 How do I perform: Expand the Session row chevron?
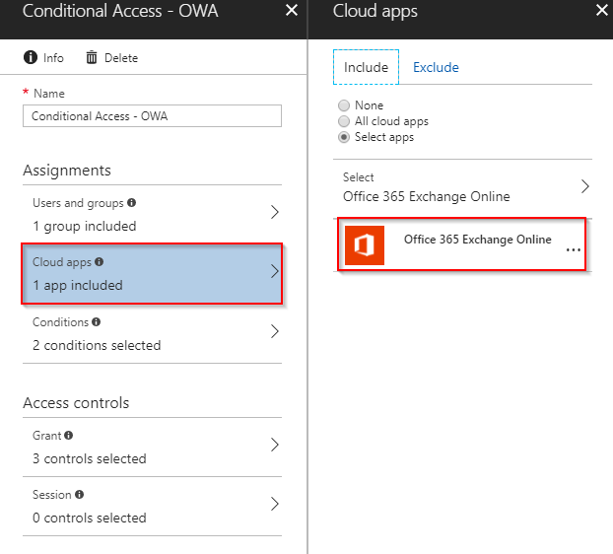[x=275, y=504]
